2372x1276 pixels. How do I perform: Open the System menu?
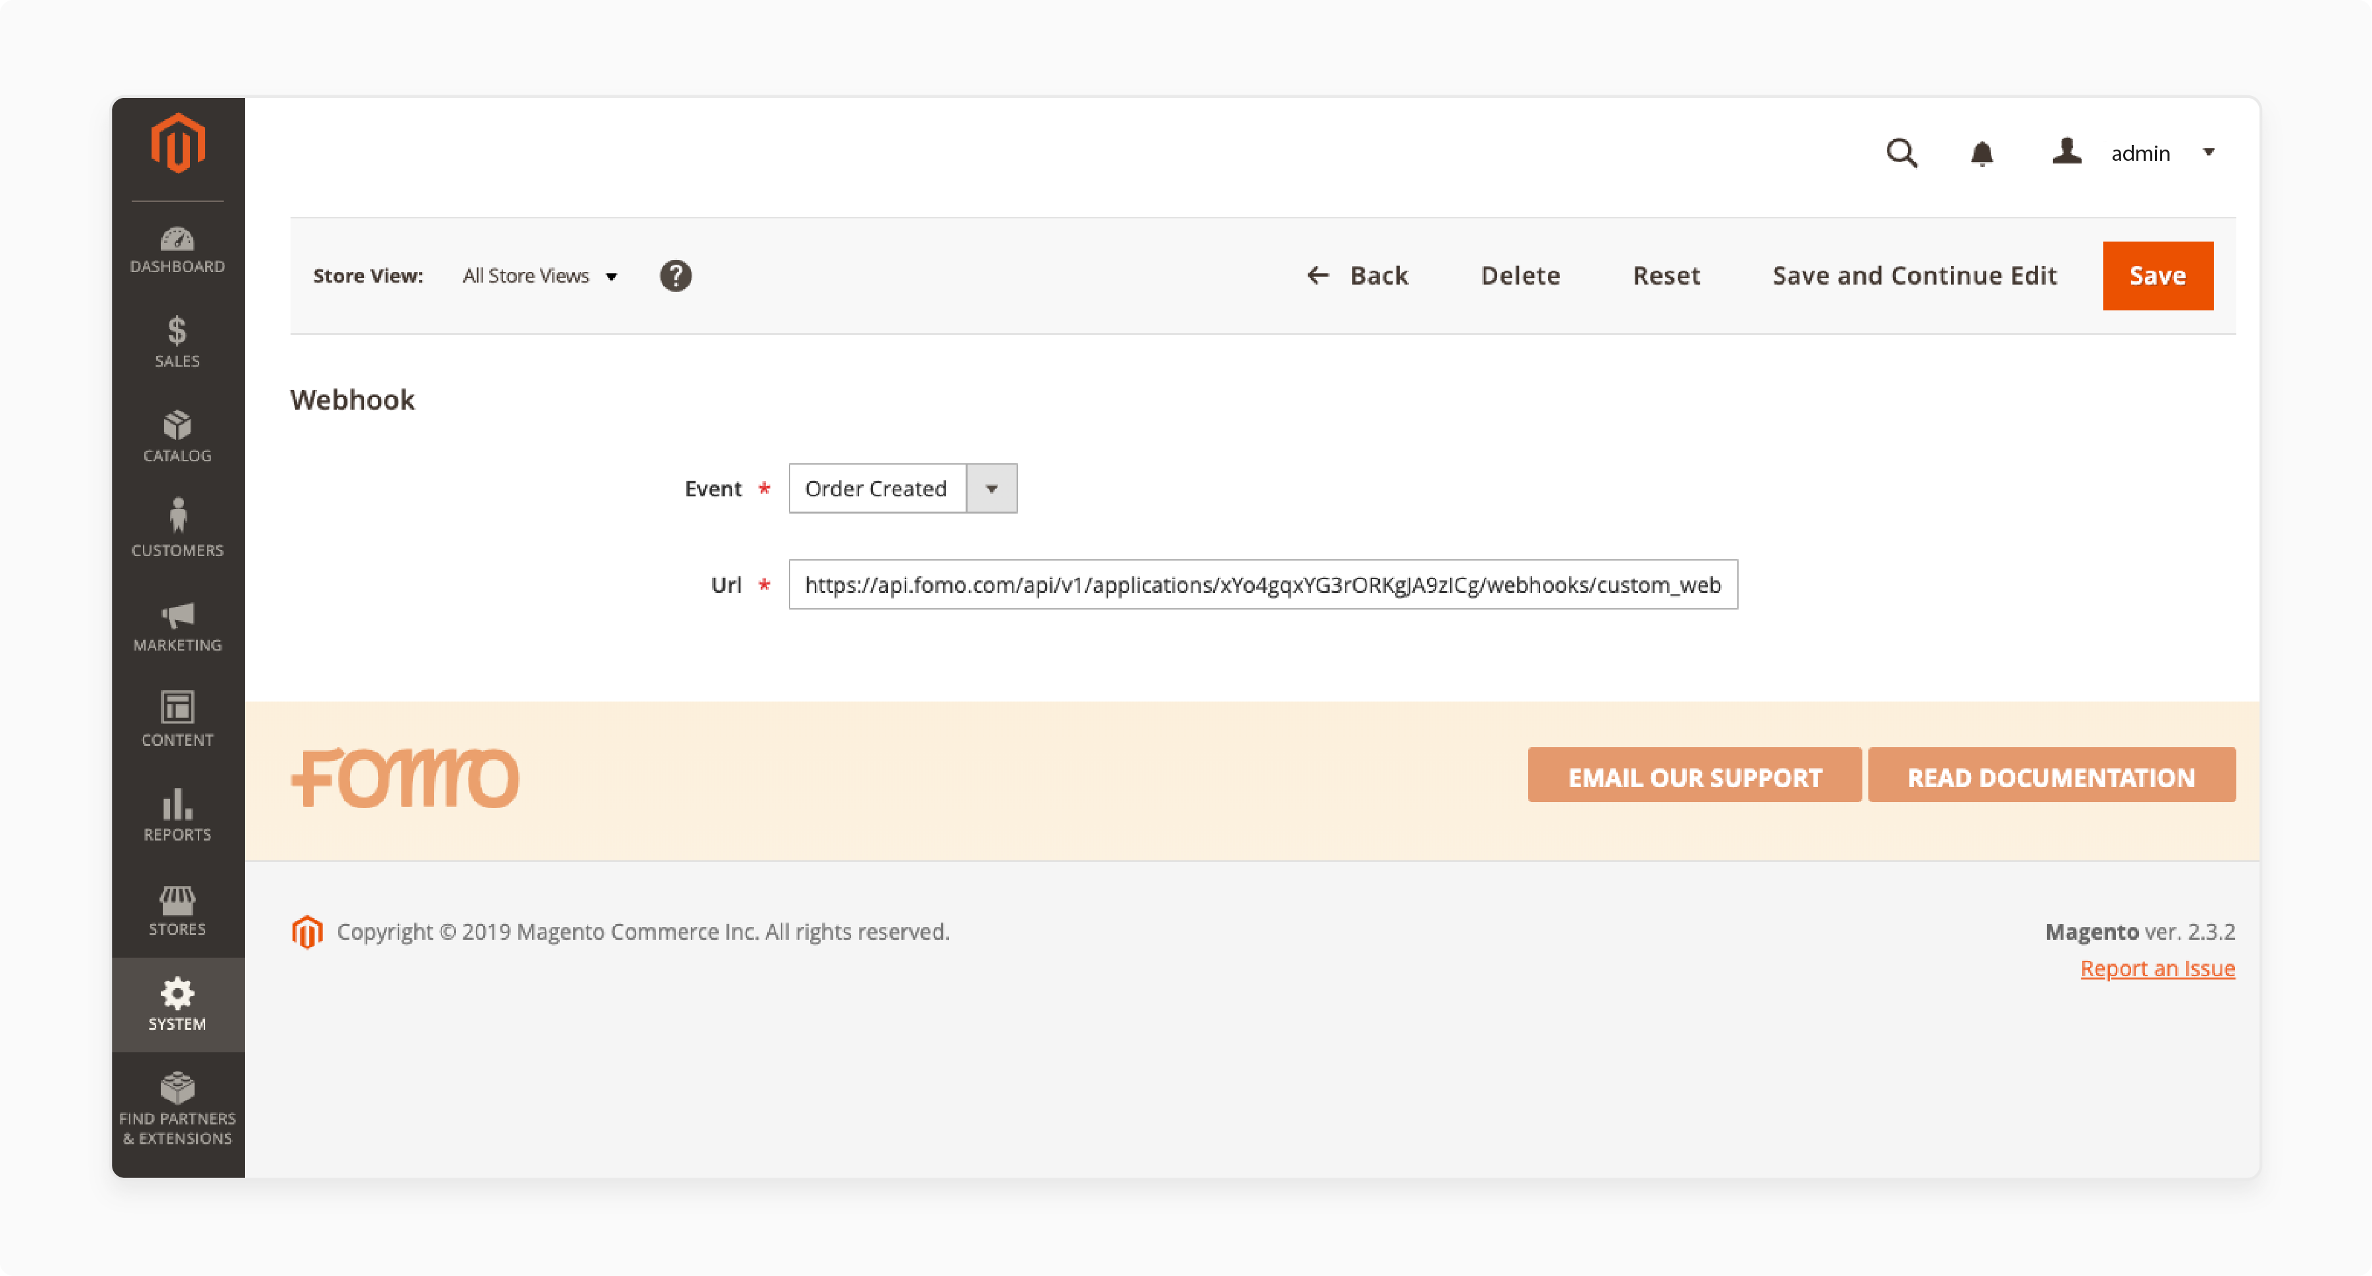(177, 1005)
